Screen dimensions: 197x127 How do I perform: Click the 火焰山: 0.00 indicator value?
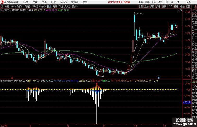tap(84, 81)
